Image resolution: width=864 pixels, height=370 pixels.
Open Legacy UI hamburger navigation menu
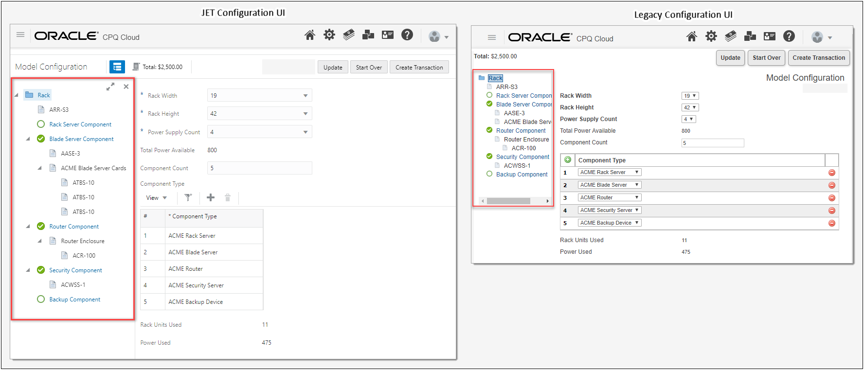coord(492,37)
